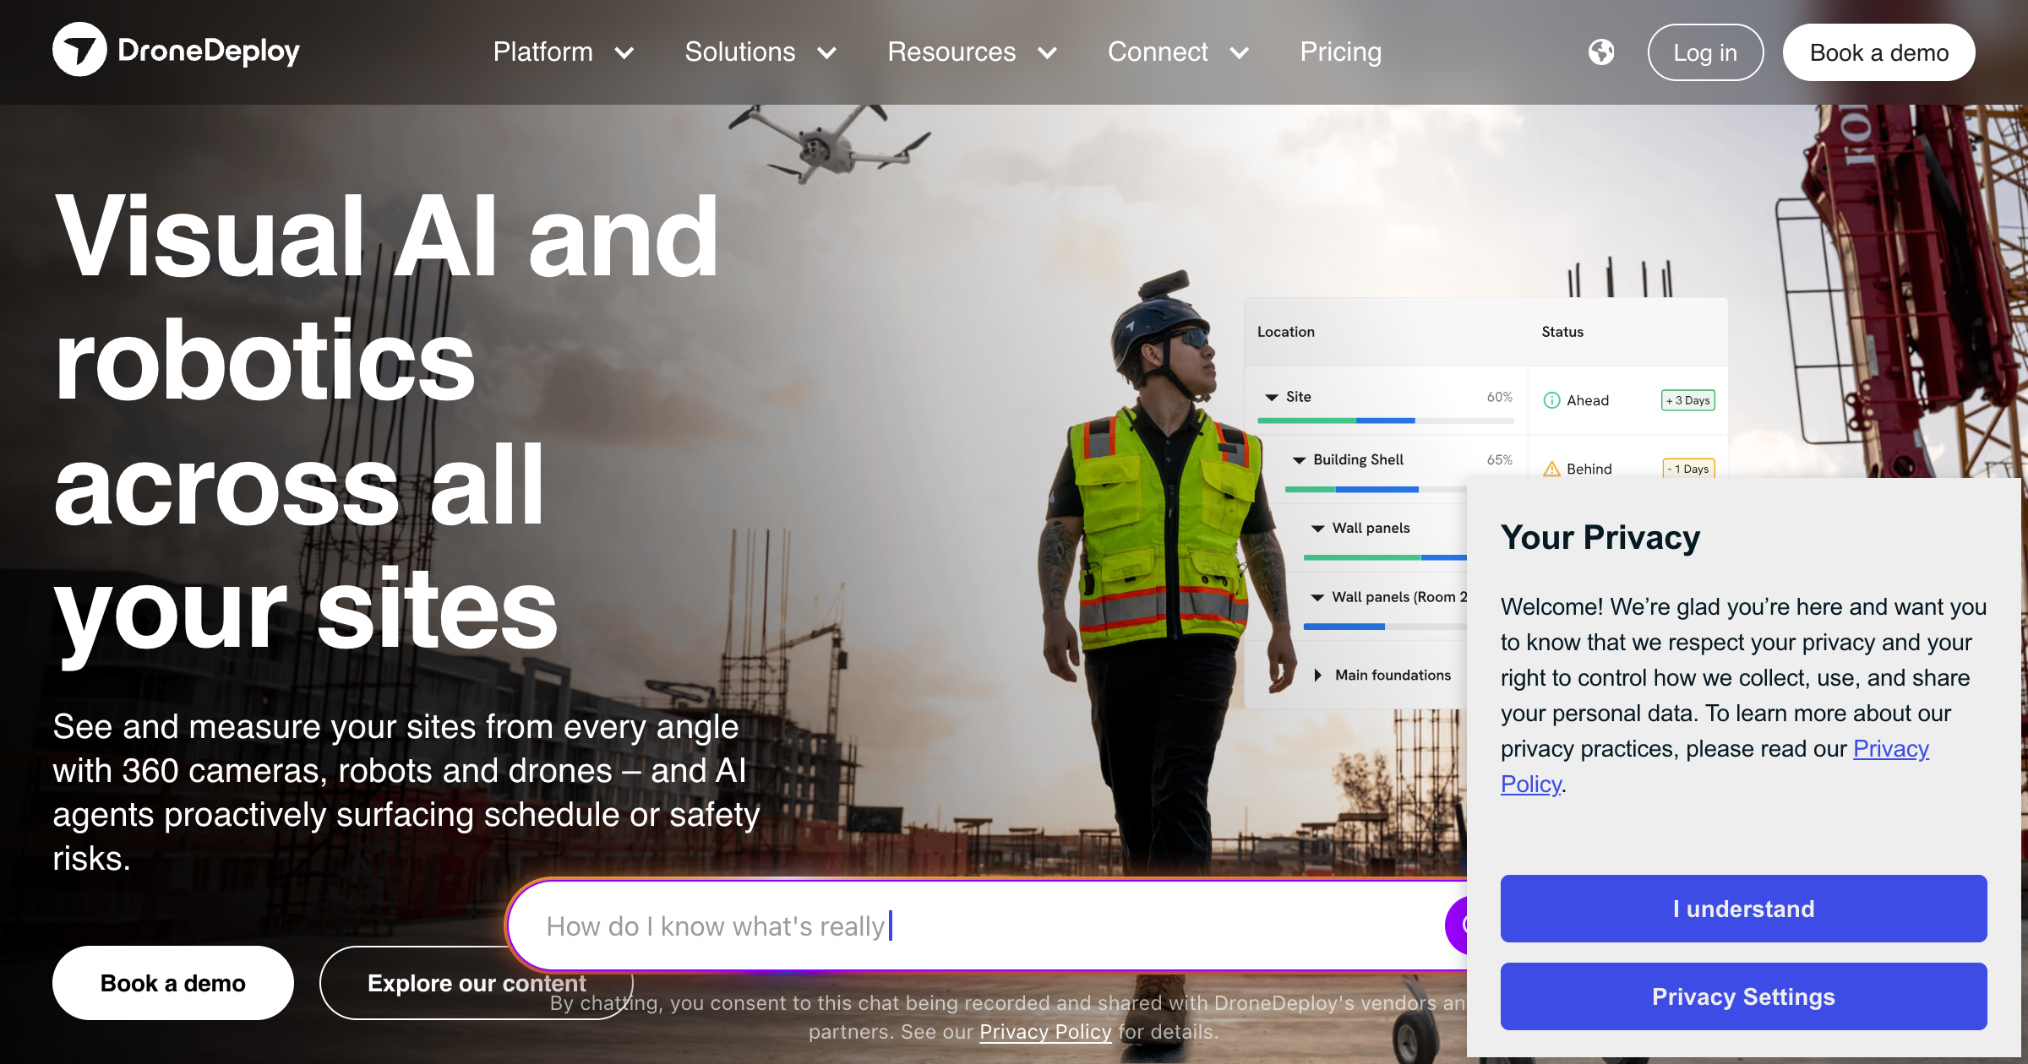Click the Behind warning triangle icon

point(1551,469)
